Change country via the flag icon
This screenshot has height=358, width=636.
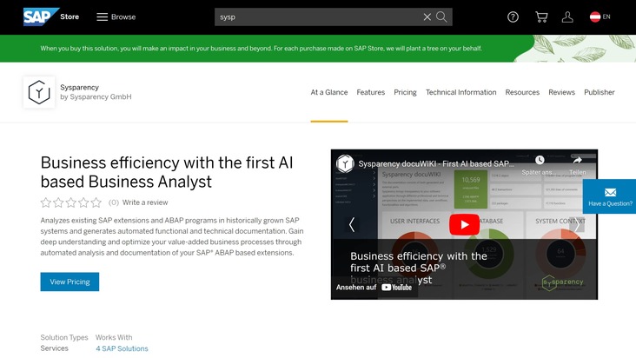[595, 17]
